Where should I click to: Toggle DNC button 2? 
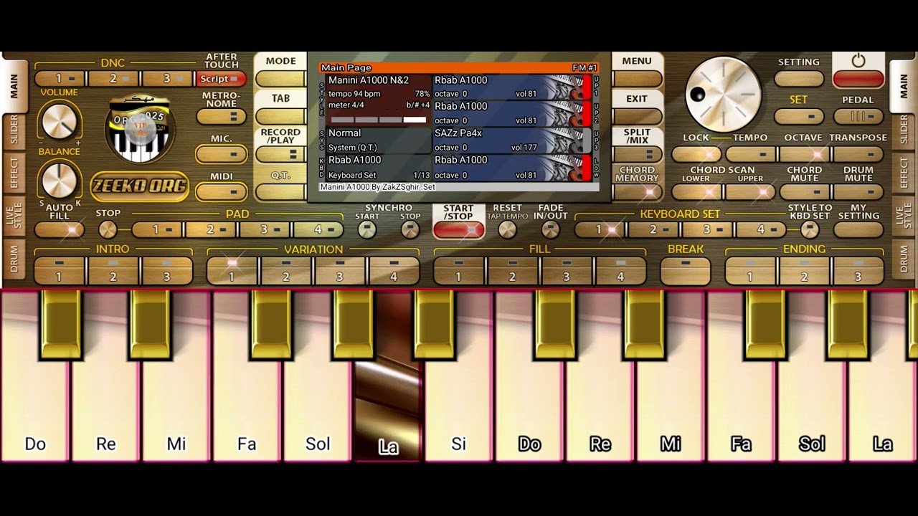tap(113, 79)
